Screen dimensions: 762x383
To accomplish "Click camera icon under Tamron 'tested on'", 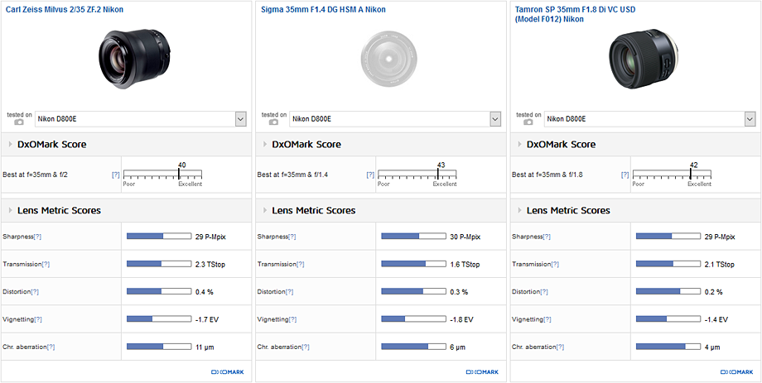I will tap(528, 122).
